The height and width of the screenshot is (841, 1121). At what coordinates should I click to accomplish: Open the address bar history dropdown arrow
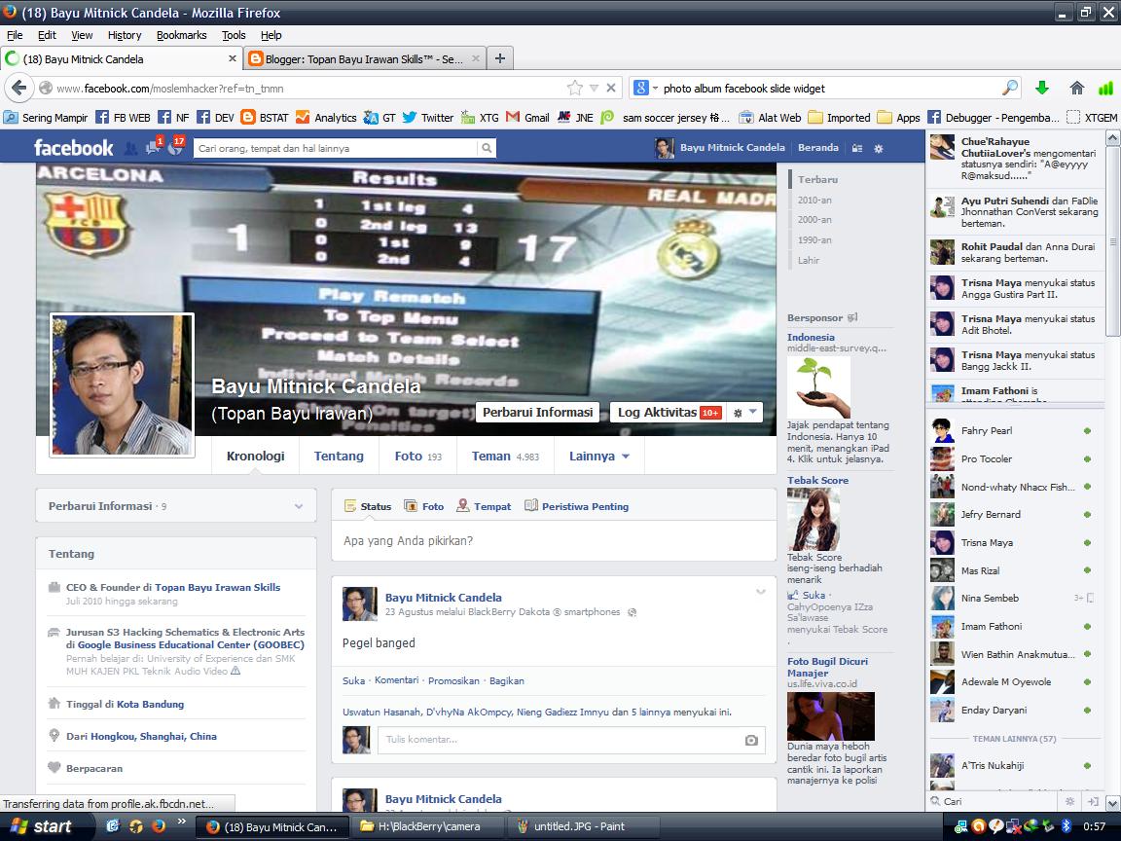[x=594, y=88]
